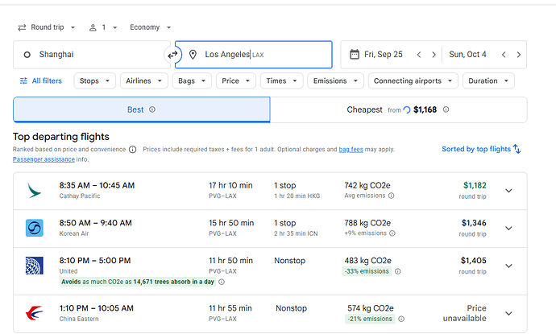
Task: Show info about ranking by price and convenience
Action: pos(133,150)
